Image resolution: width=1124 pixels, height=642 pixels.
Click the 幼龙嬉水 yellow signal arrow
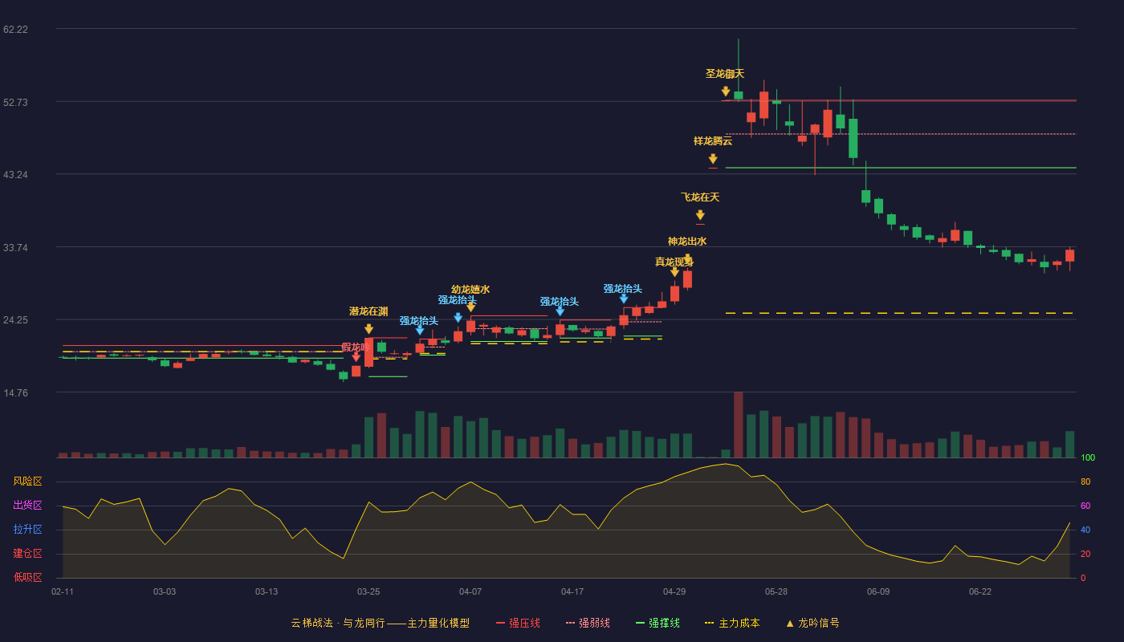click(470, 307)
